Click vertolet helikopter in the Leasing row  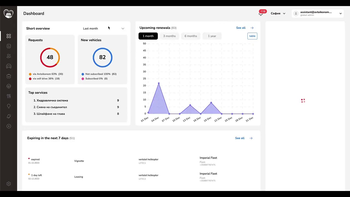point(148,175)
